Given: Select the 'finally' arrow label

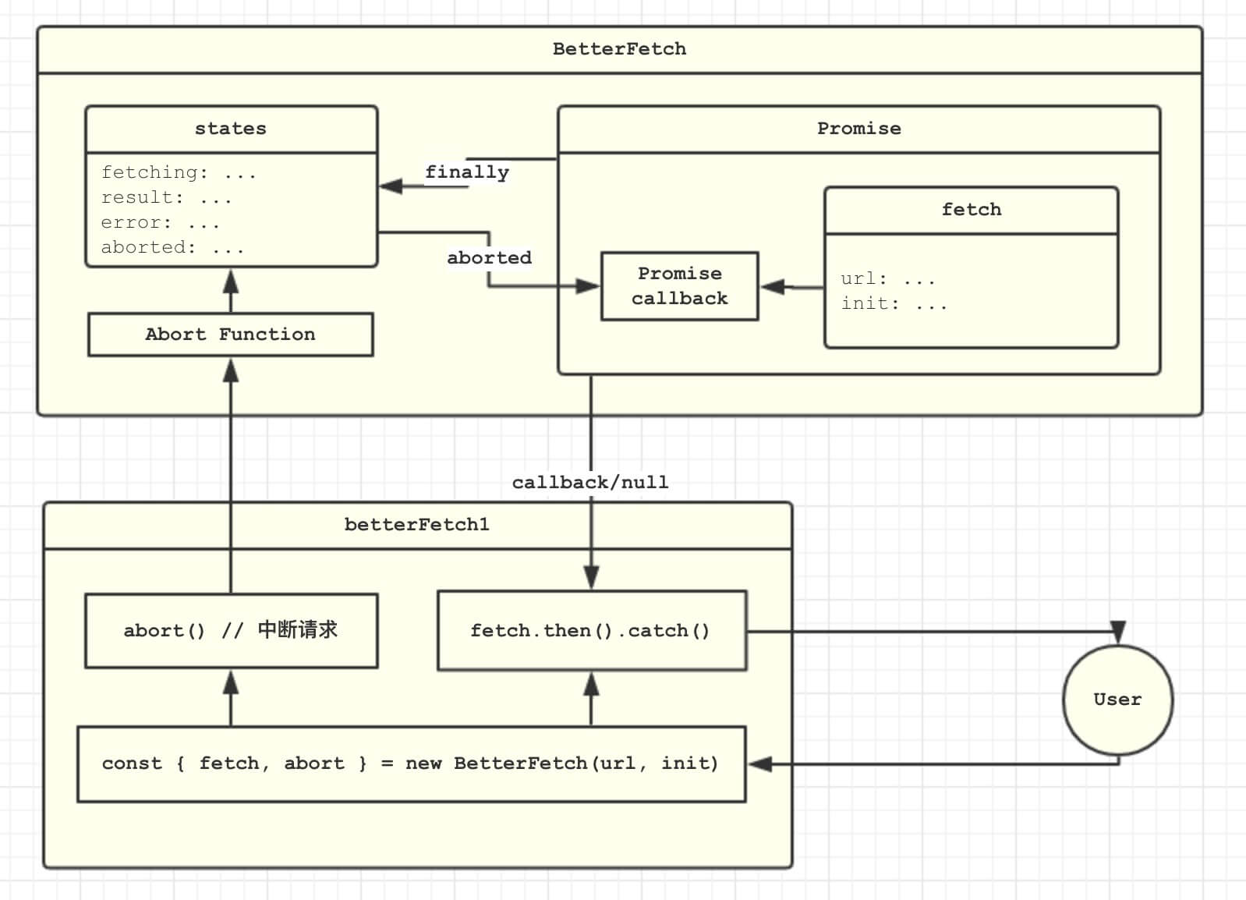Looking at the screenshot, I should pyautogui.click(x=467, y=172).
